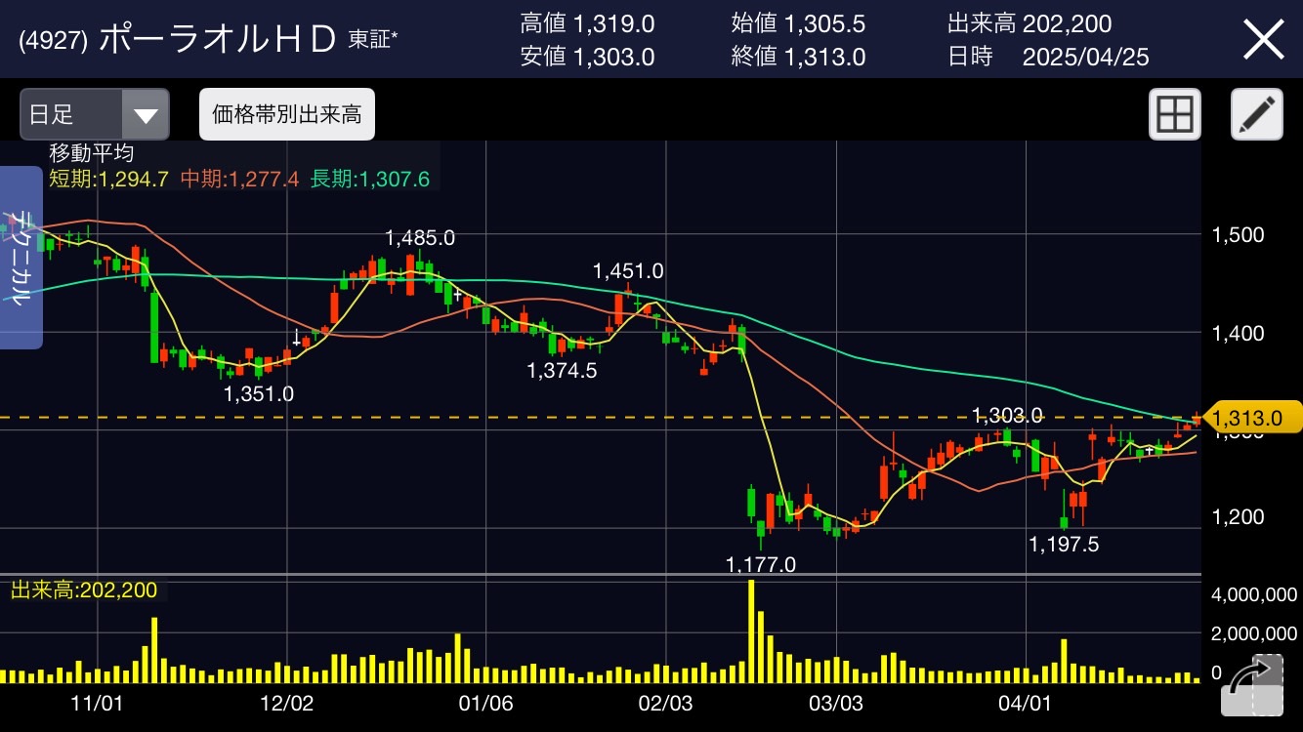Tap the 日時 2025/04/25 header value
Screen dimensions: 1303x732
click(x=1048, y=57)
